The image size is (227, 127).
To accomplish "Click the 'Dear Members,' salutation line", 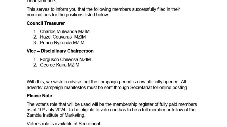I will tap(40, 2).
